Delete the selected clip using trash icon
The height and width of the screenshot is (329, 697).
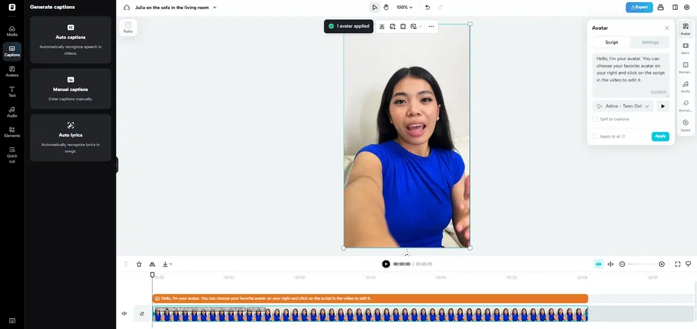click(x=139, y=264)
